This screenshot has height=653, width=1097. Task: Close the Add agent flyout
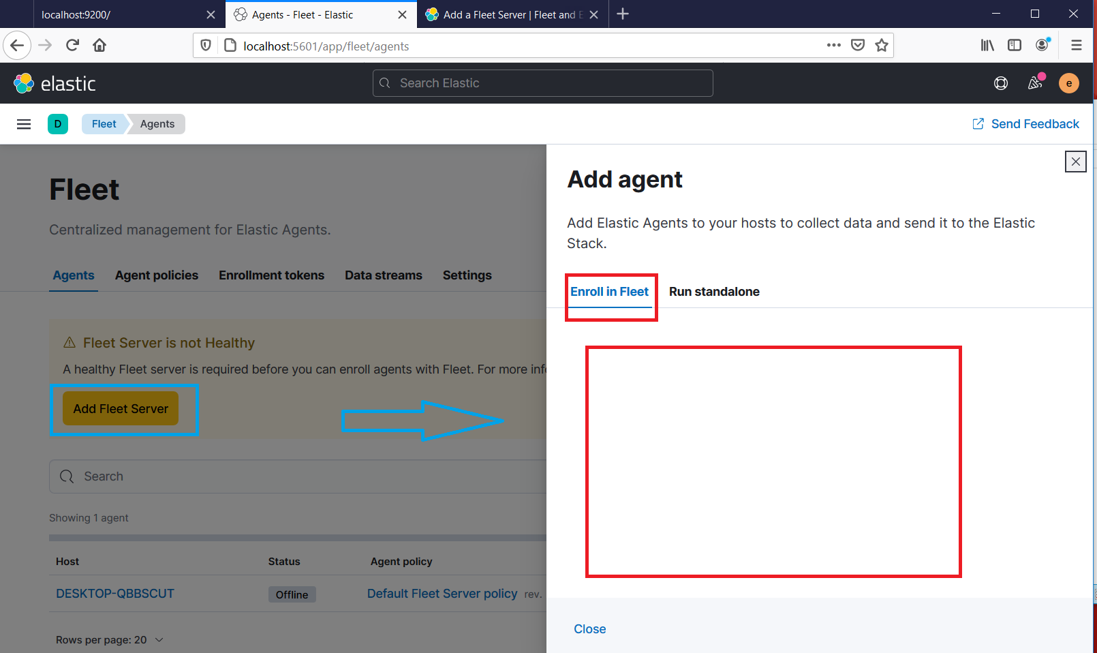pyautogui.click(x=1075, y=162)
